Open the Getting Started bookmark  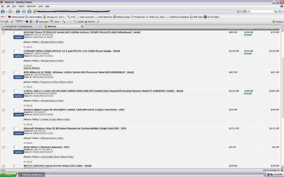[16, 17]
